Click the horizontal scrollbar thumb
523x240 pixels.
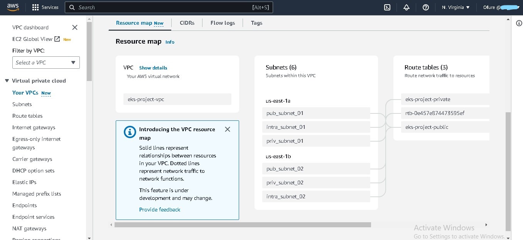243,225
